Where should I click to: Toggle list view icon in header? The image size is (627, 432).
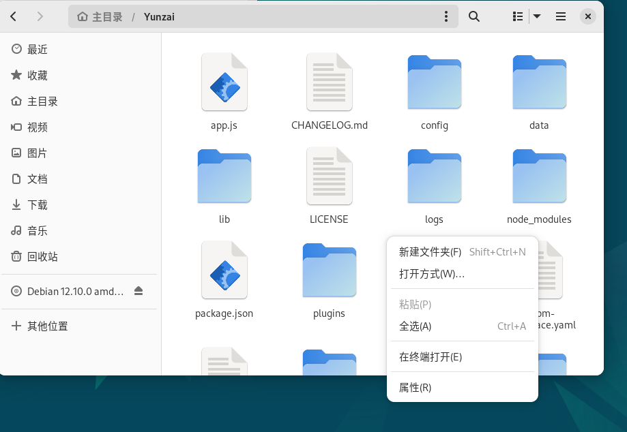pyautogui.click(x=518, y=16)
